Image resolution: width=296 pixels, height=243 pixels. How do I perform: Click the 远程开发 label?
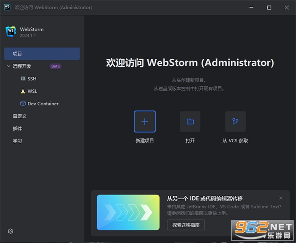click(22, 66)
